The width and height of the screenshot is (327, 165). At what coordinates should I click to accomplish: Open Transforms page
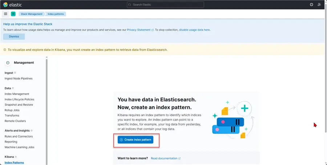(12, 115)
